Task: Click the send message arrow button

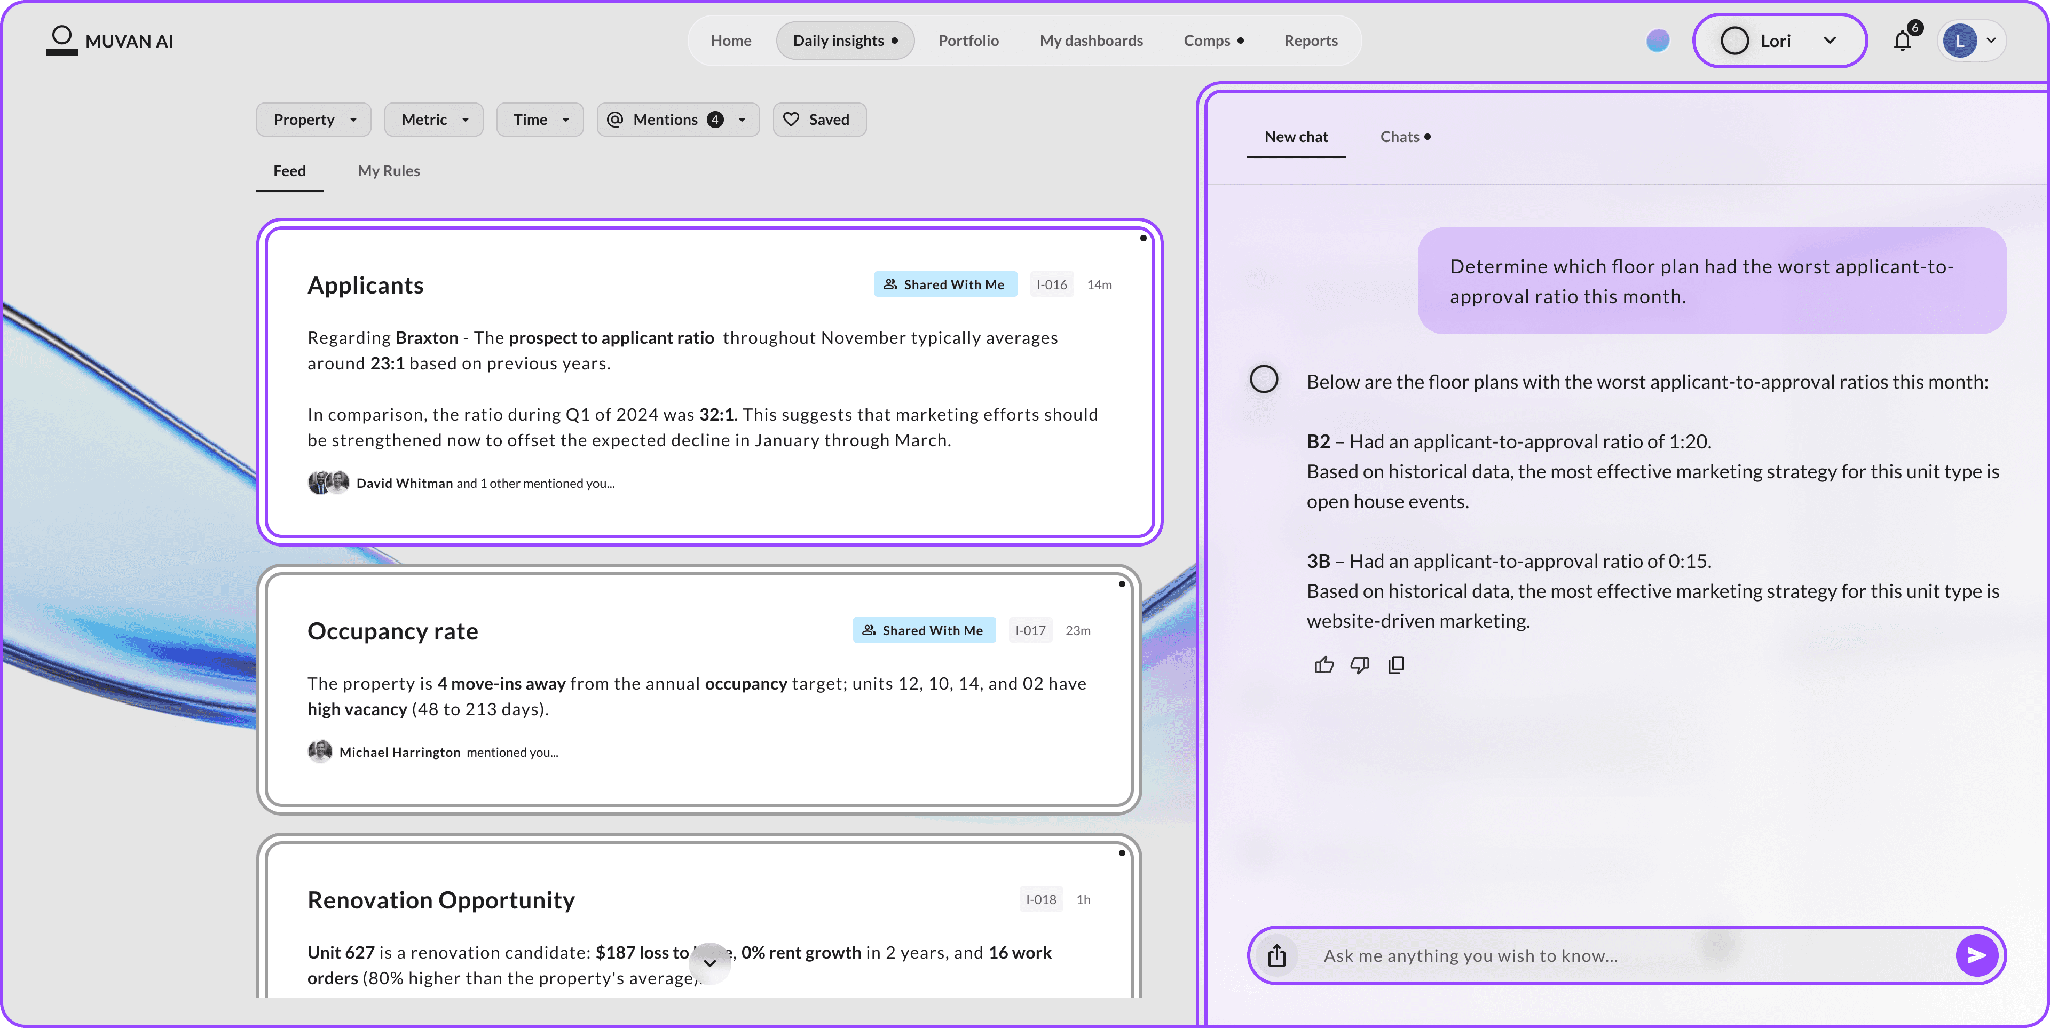Action: point(1976,955)
